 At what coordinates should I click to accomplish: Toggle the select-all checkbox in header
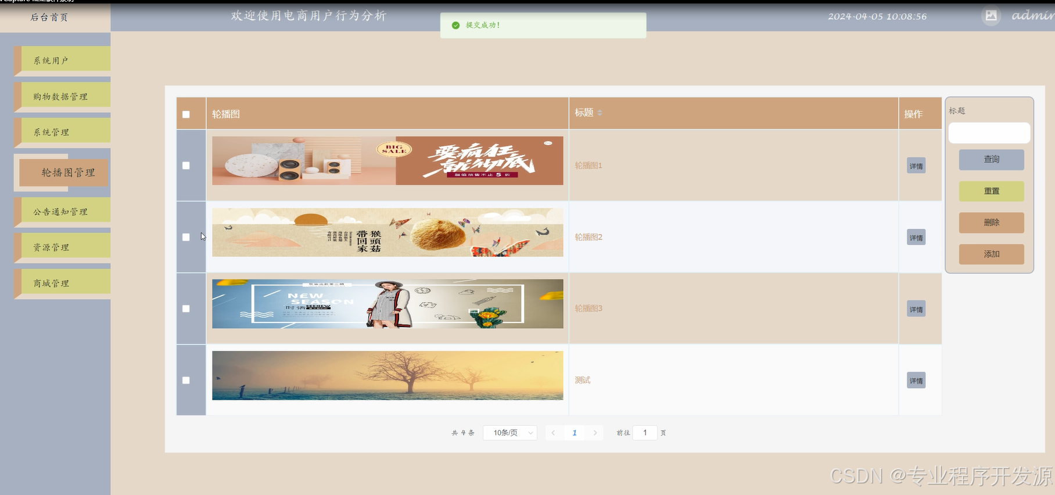pos(186,114)
